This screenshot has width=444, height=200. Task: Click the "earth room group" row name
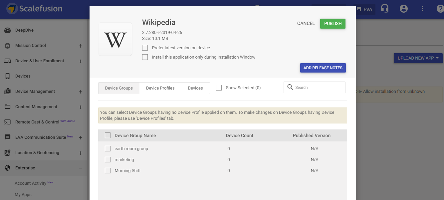tap(131, 149)
